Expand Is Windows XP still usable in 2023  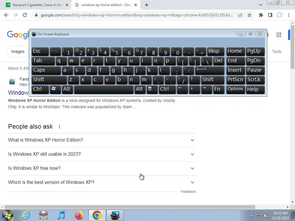(102, 154)
